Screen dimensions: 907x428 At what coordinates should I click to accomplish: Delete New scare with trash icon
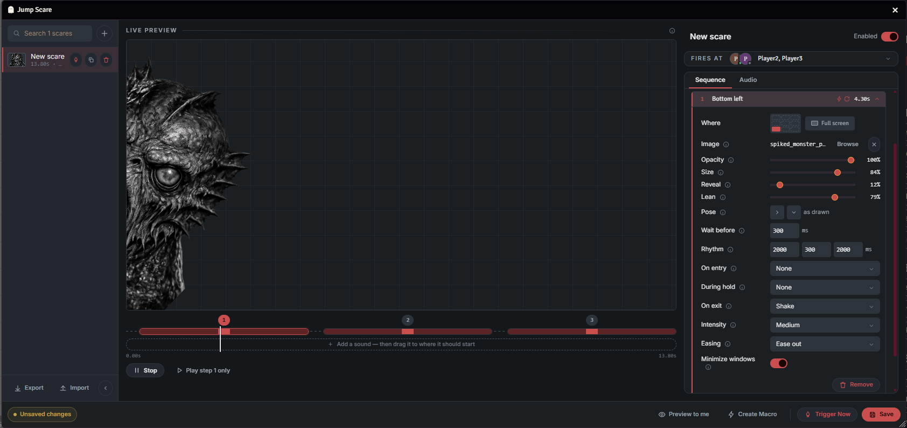106,60
